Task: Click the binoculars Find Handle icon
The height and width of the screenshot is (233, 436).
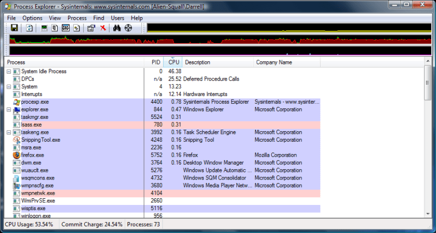Action: [117, 28]
